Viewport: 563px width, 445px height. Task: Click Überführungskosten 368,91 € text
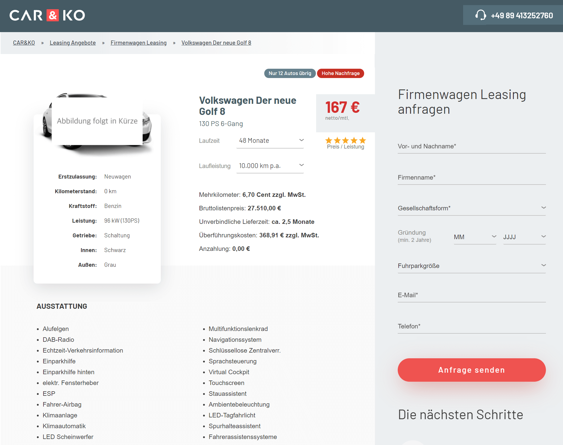tap(259, 235)
